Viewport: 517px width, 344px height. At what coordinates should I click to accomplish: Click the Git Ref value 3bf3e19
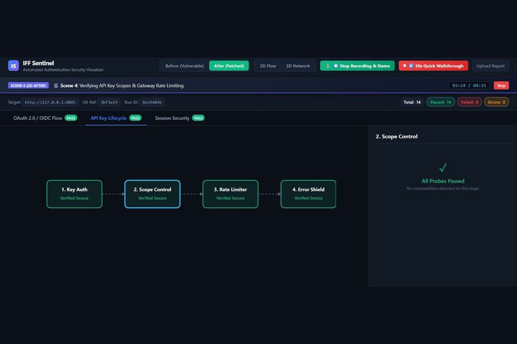[x=109, y=102]
